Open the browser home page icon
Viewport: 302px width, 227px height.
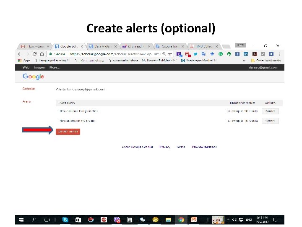point(42,54)
